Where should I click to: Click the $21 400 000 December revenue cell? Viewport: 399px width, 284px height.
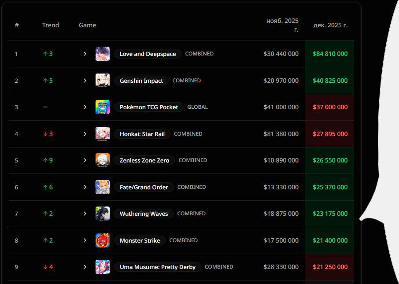330,240
